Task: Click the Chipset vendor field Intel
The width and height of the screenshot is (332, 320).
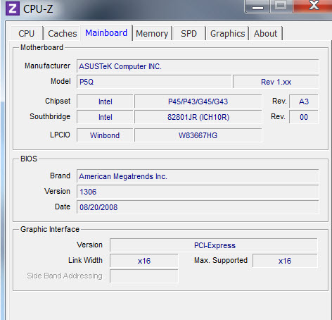Action: tap(105, 101)
